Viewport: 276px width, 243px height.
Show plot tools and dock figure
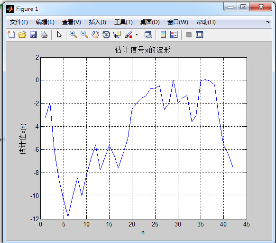(x=200, y=35)
